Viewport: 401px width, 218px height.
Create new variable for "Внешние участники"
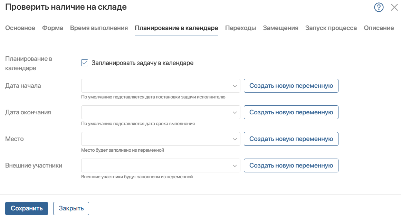[x=291, y=165]
